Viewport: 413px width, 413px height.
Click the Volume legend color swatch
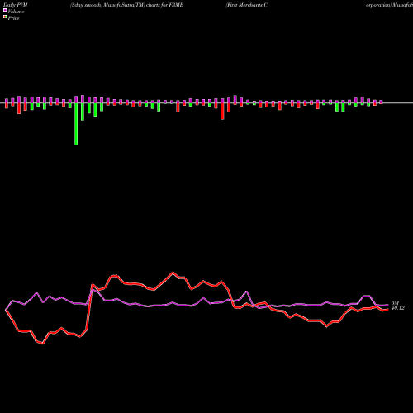point(5,11)
